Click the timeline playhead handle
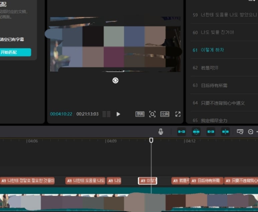Image resolution: width=258 pixels, height=212 pixels. (x=151, y=140)
